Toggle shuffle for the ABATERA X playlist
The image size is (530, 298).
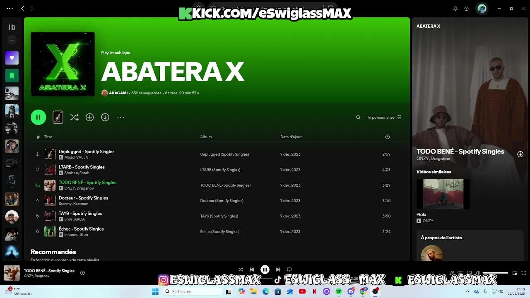pos(74,118)
